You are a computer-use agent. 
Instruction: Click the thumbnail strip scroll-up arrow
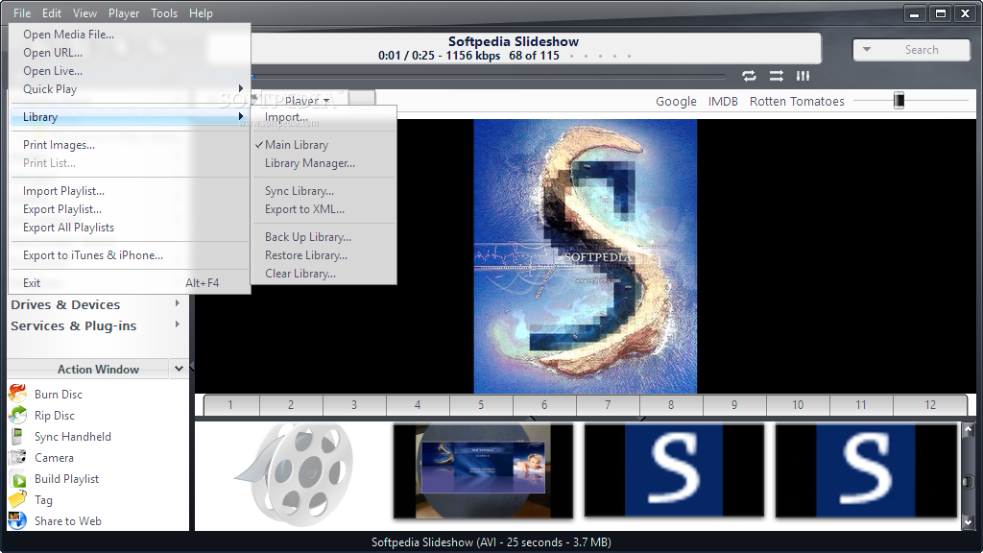[968, 430]
